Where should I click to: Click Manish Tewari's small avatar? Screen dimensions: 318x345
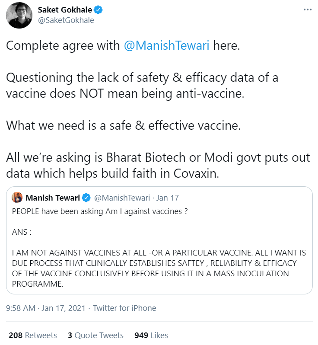coord(17,198)
